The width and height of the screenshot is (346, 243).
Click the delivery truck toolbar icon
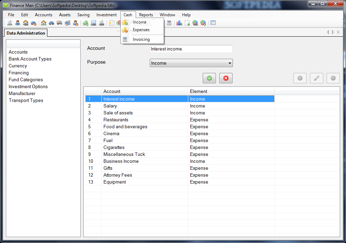click(x=59, y=23)
